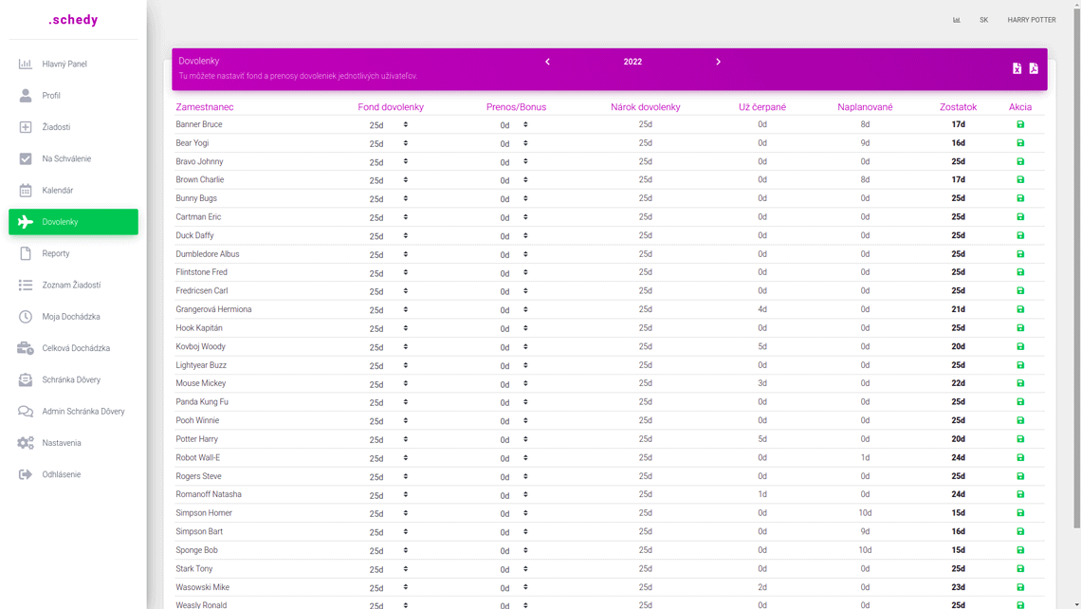
Task: Open Kalendár from the sidebar
Action: point(58,191)
